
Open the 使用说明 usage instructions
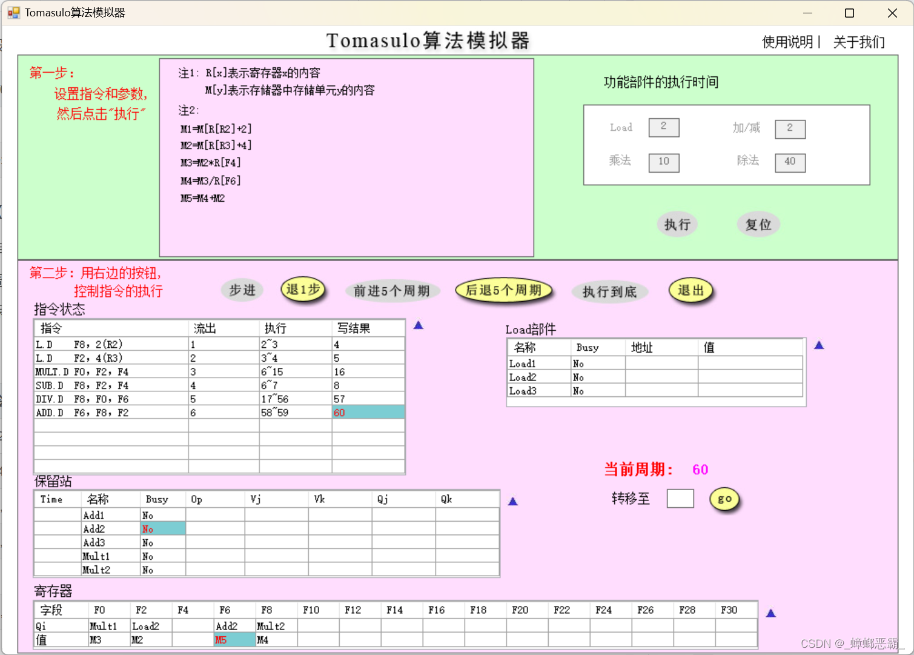pos(788,42)
